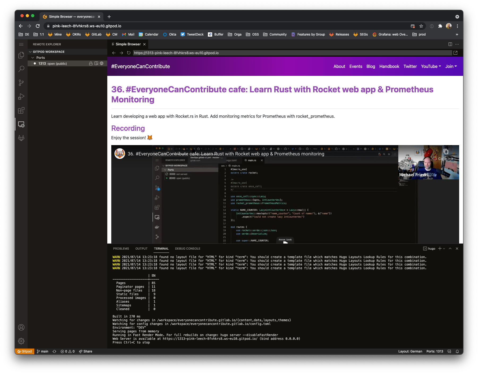Open the Run and Debug view
This screenshot has width=478, height=374.
[x=21, y=96]
